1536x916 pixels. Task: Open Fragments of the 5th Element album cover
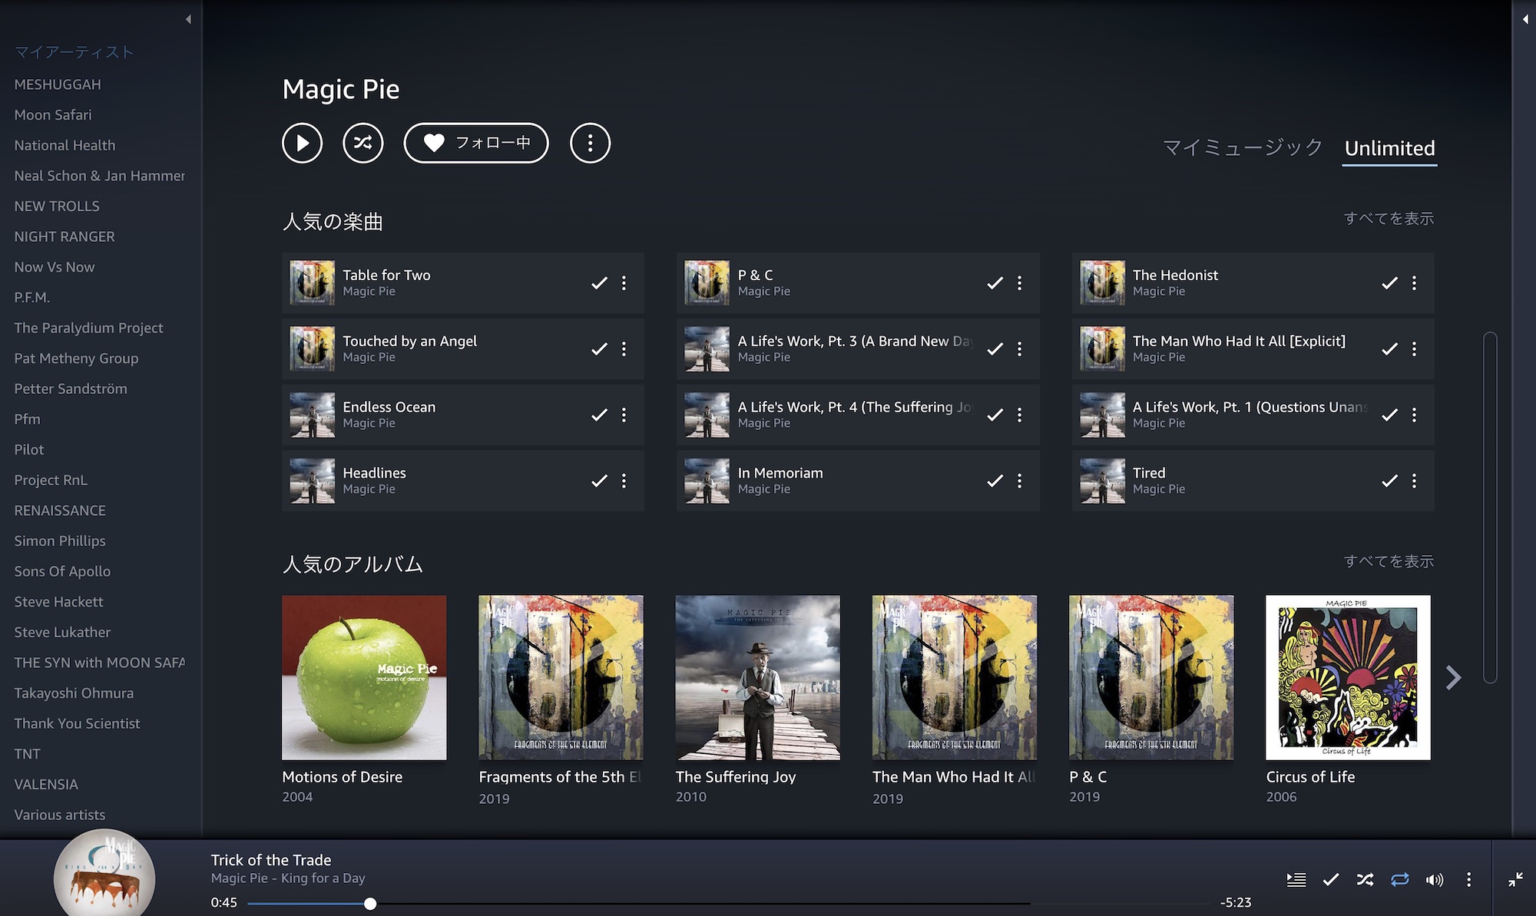561,677
